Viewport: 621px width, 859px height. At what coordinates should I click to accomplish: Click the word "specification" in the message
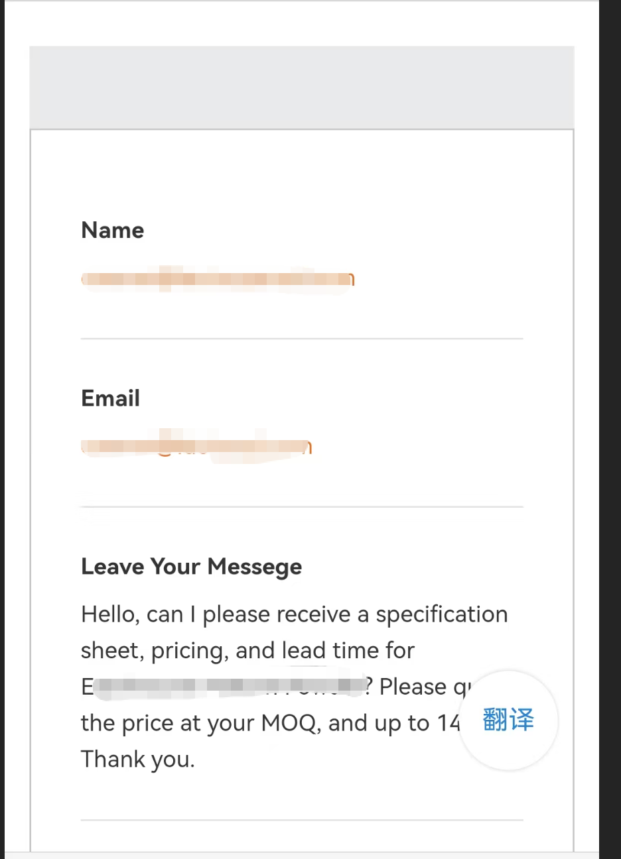(441, 614)
